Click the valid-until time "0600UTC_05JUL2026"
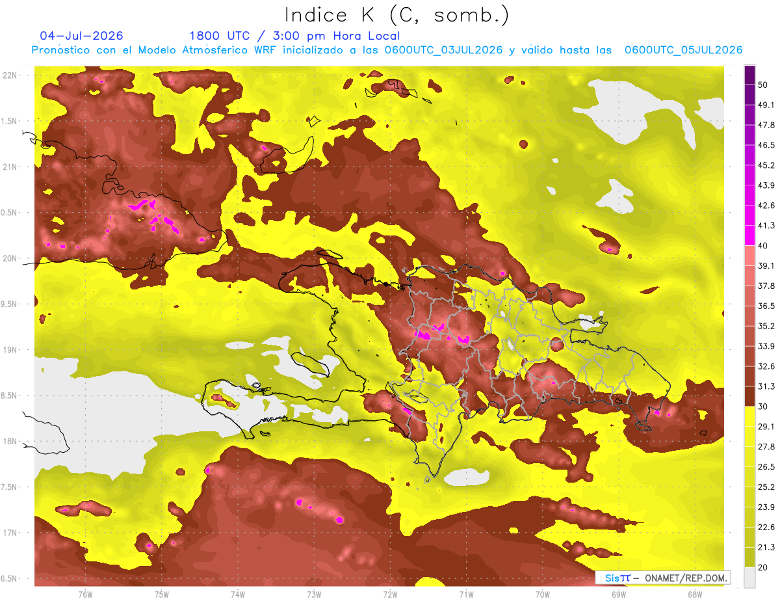The image size is (780, 603). (x=683, y=50)
